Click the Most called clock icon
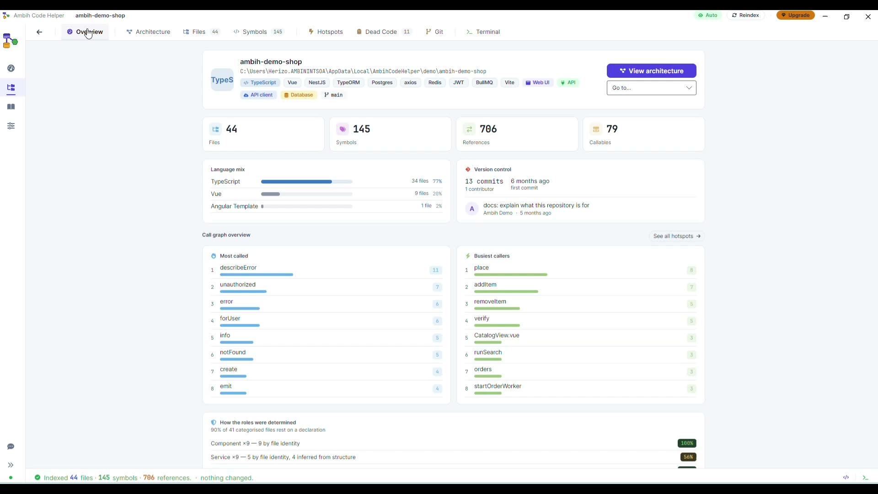The width and height of the screenshot is (878, 494). click(214, 256)
